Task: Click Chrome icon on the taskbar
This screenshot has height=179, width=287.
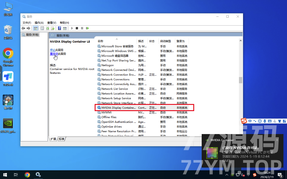Action: (27, 175)
